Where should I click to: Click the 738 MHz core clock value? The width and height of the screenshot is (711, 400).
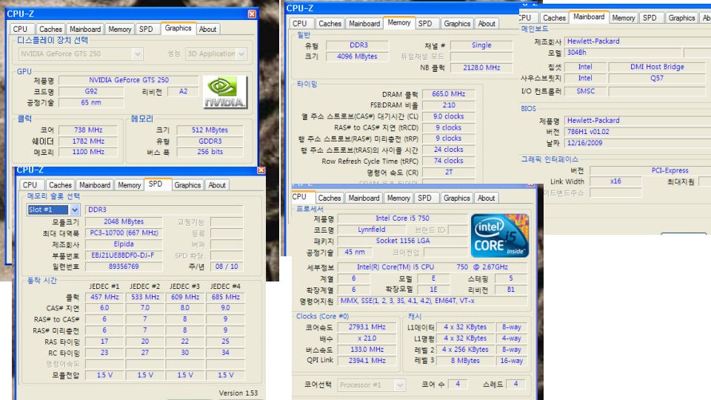pos(88,130)
